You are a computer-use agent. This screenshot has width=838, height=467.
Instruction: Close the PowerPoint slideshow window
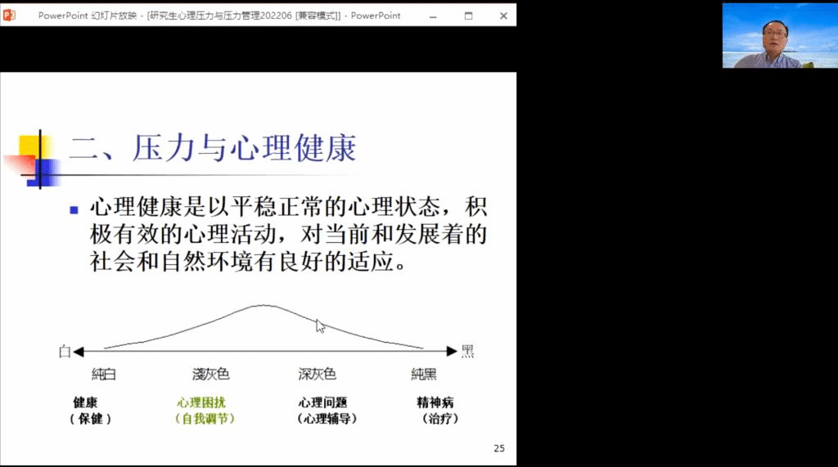click(503, 16)
